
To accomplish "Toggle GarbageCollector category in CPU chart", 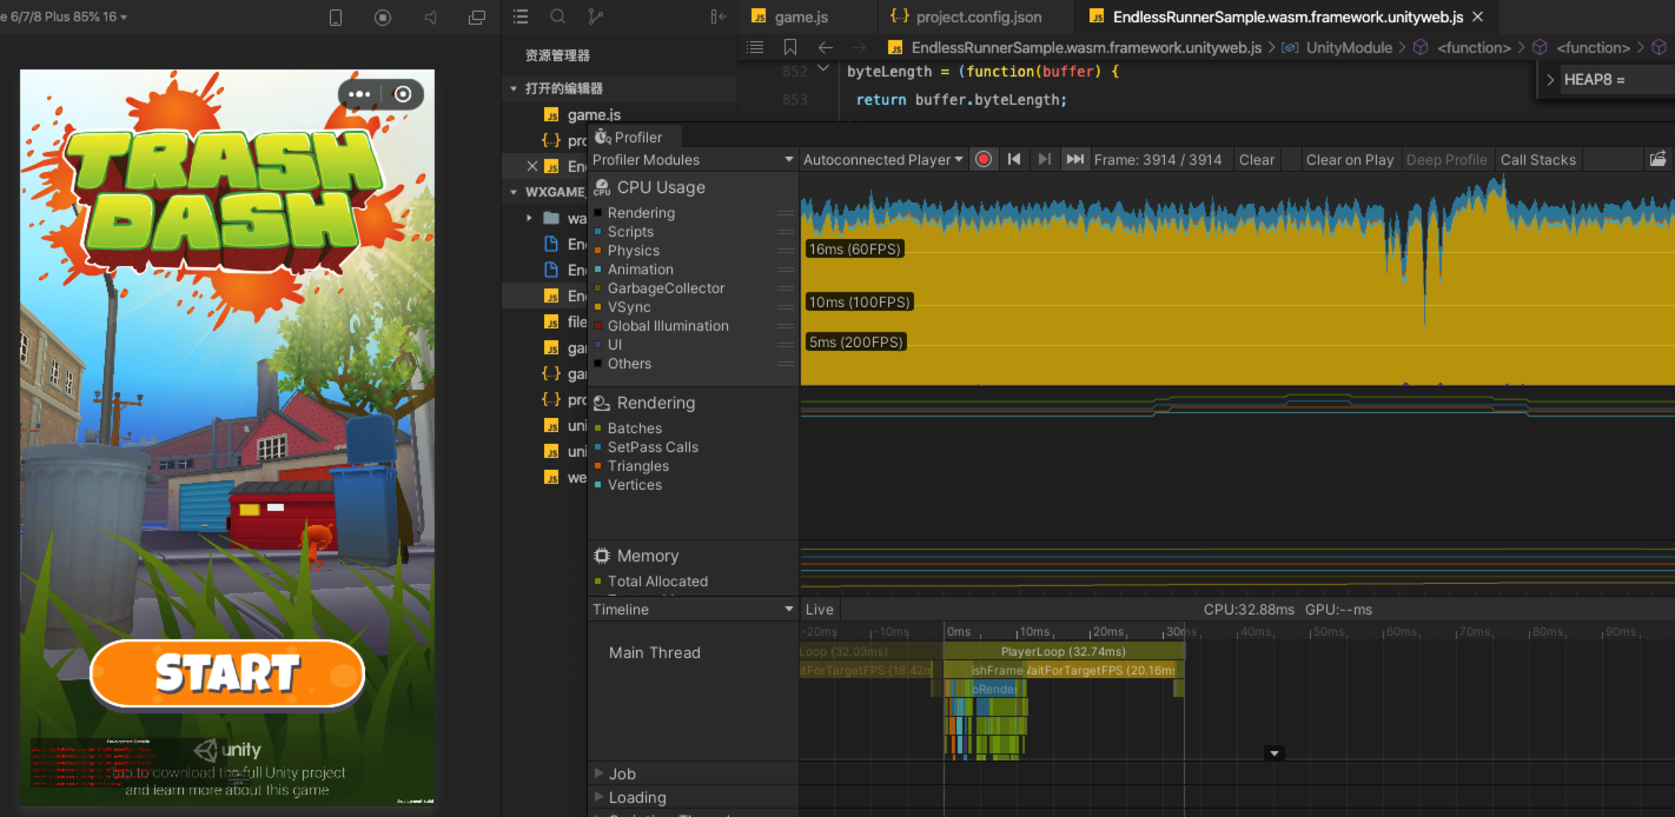I will pyautogui.click(x=598, y=288).
